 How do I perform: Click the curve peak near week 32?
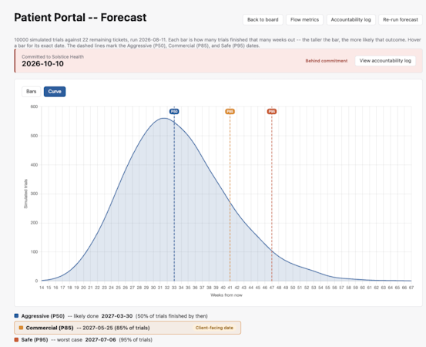[x=164, y=118]
